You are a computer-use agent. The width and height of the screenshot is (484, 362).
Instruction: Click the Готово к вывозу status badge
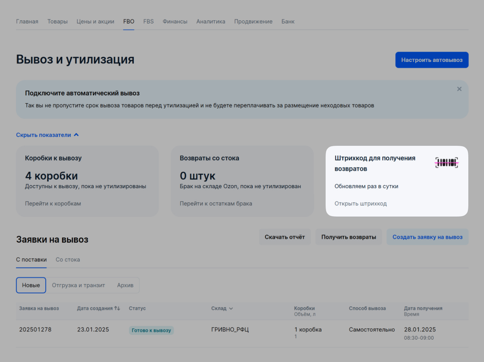[151, 330]
